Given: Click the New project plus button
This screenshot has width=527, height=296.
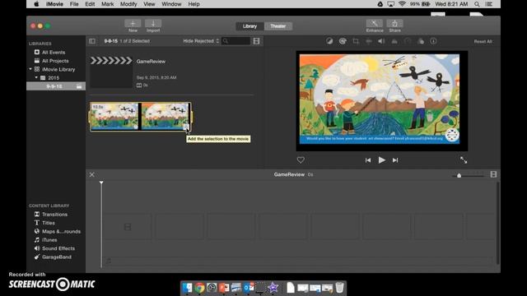Looking at the screenshot, I should (133, 24).
